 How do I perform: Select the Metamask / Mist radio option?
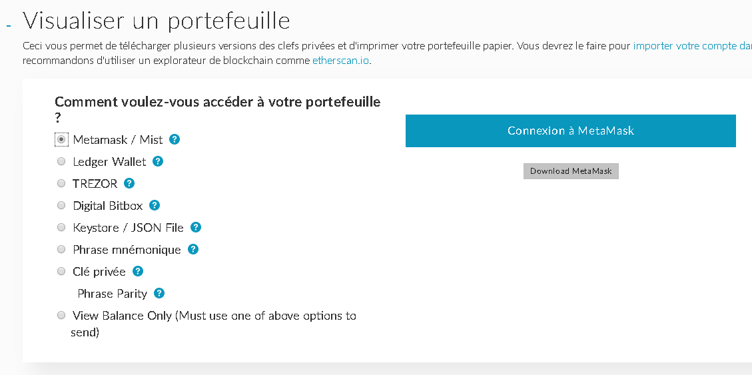[x=61, y=140]
